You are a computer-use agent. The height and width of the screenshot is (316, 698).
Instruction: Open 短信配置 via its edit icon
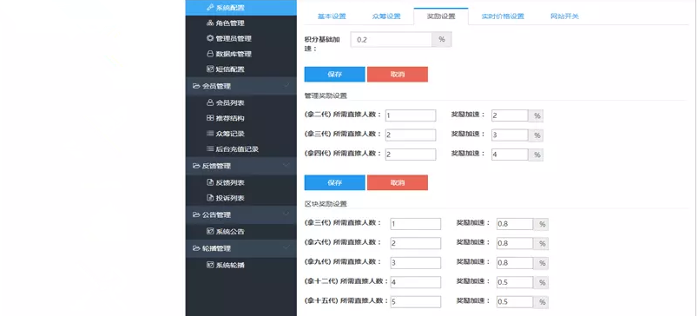pyautogui.click(x=211, y=69)
